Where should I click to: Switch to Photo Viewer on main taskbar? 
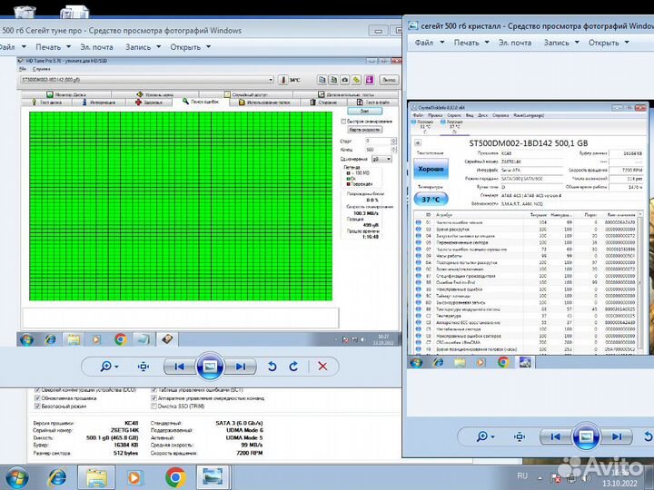click(x=213, y=477)
